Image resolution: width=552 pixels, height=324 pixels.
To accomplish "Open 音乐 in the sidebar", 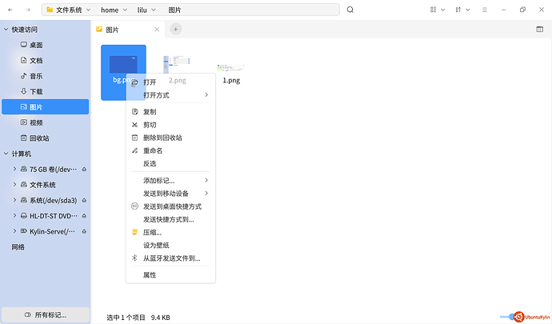I will click(x=45, y=76).
